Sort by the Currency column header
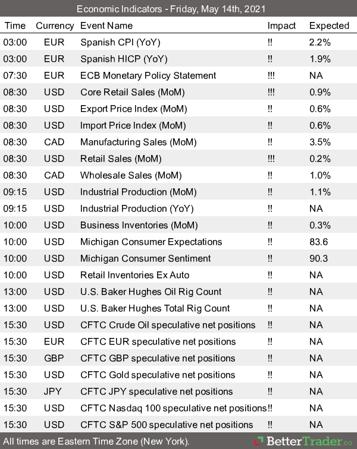Screen dimensions: 357x449 (x=55, y=26)
